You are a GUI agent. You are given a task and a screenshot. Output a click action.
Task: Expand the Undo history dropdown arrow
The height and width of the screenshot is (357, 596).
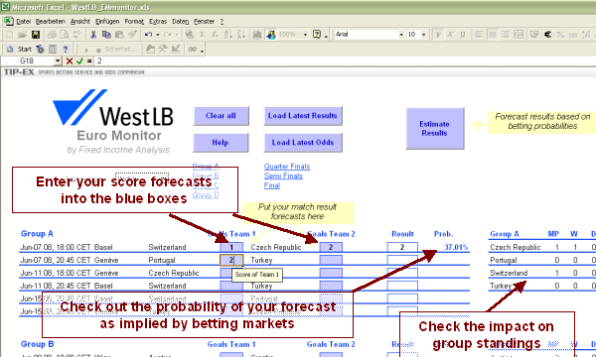click(x=158, y=35)
